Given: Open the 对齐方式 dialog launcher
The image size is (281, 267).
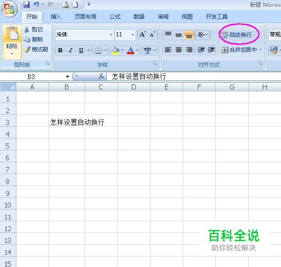Looking at the screenshot, I should [261, 64].
